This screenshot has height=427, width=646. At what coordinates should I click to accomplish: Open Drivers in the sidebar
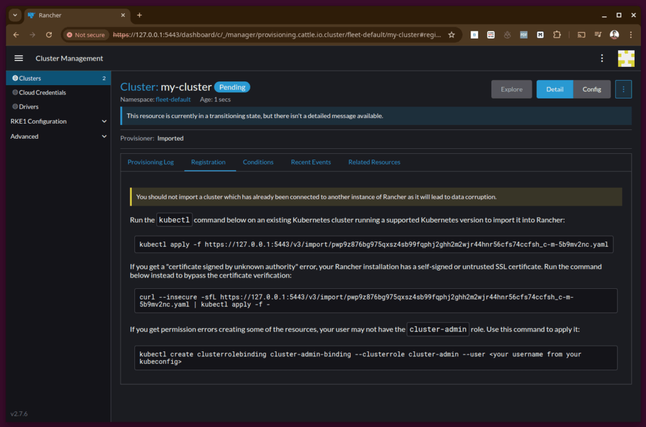pyautogui.click(x=58, y=106)
